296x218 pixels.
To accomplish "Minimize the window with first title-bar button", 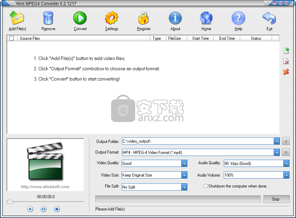I will 274,3.
